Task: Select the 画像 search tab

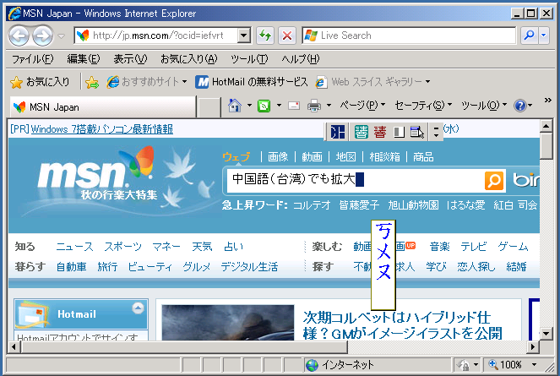Action: [x=278, y=157]
